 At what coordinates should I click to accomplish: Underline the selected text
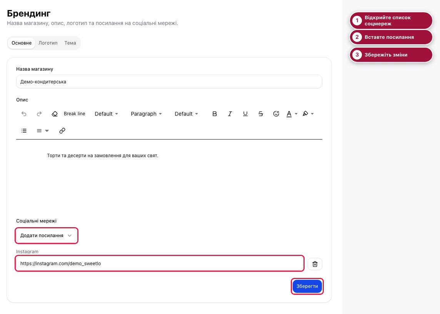245,114
